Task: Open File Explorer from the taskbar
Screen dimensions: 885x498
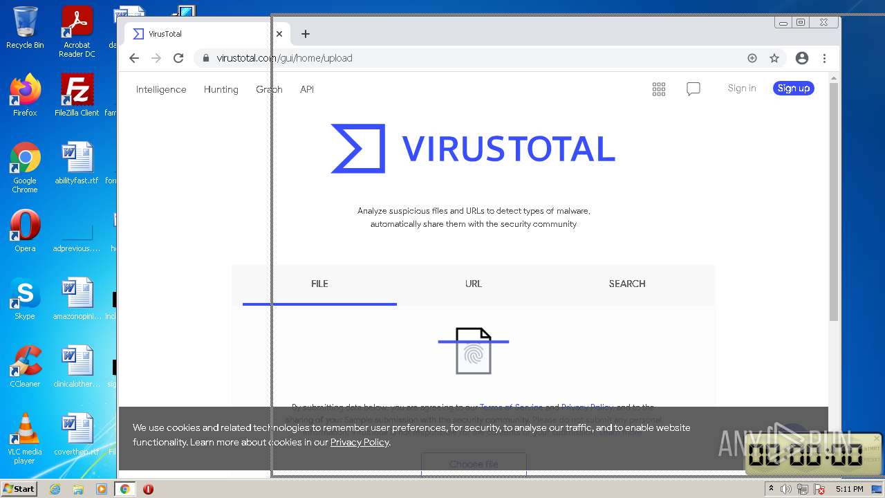Action: 78,489
